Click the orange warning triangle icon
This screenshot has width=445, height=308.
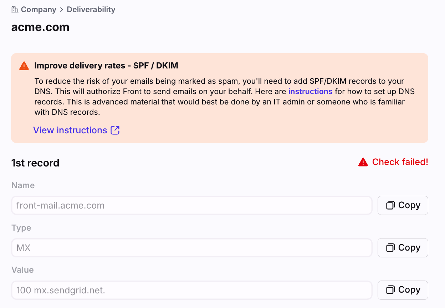pos(24,66)
